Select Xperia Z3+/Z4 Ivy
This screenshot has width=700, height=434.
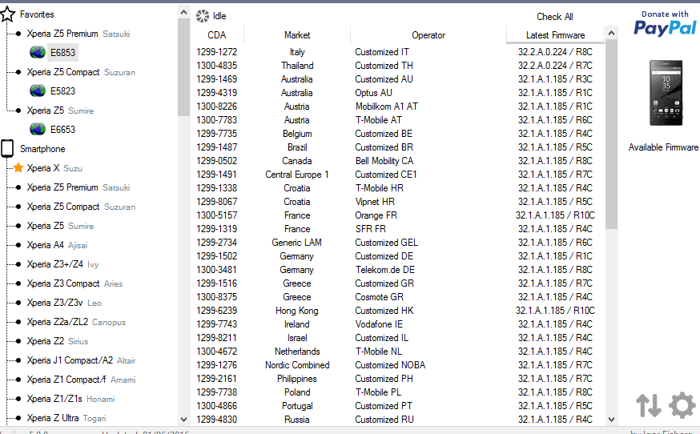coord(62,264)
